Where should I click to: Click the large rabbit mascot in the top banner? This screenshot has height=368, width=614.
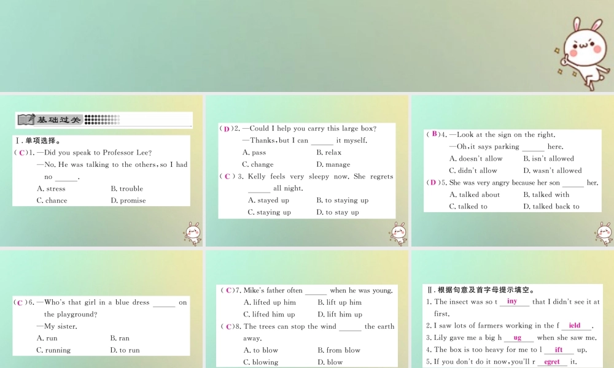pyautogui.click(x=583, y=53)
